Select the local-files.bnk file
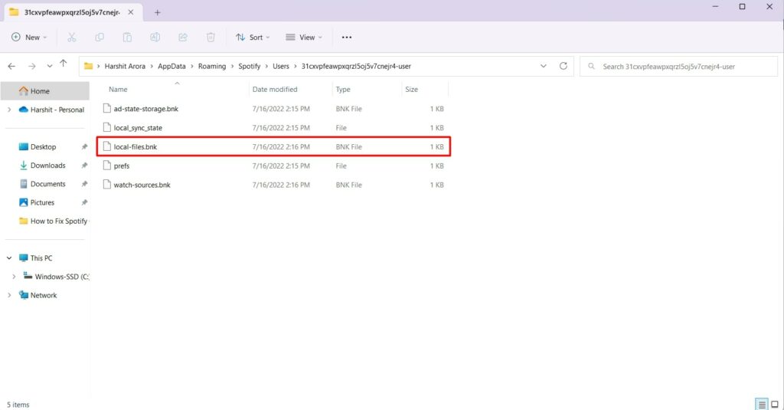Image resolution: width=784 pixels, height=410 pixels. tap(136, 146)
